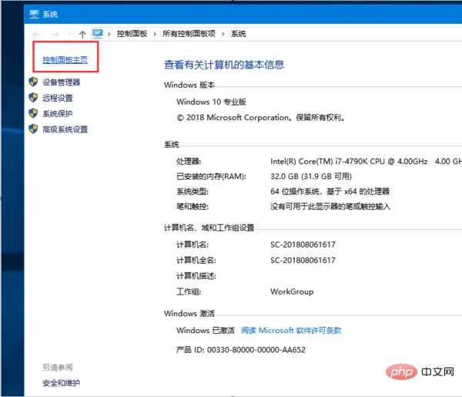Expand chevron after 控制面板 breadcrumb
462x397 pixels.
coord(155,34)
